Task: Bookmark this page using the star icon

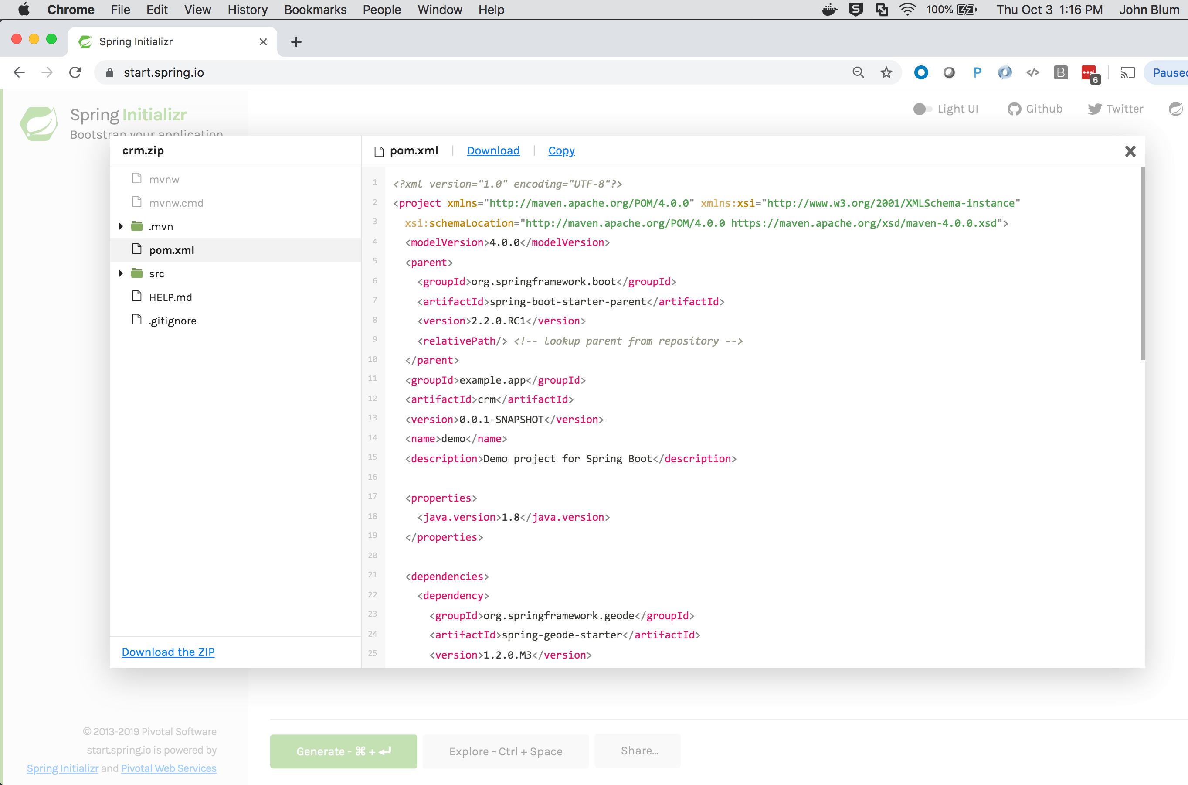Action: click(x=886, y=72)
